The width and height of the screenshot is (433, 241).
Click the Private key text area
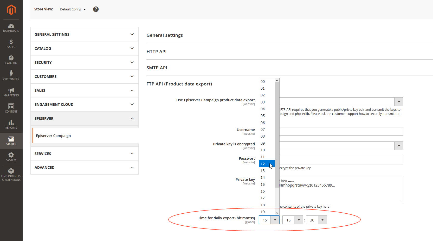(x=341, y=190)
